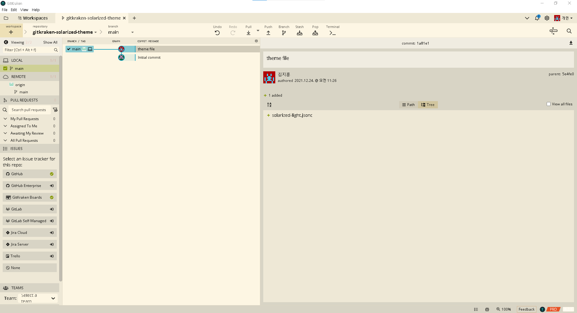Choose Trello as issue tracker
This screenshot has width=577, height=313.
point(30,256)
